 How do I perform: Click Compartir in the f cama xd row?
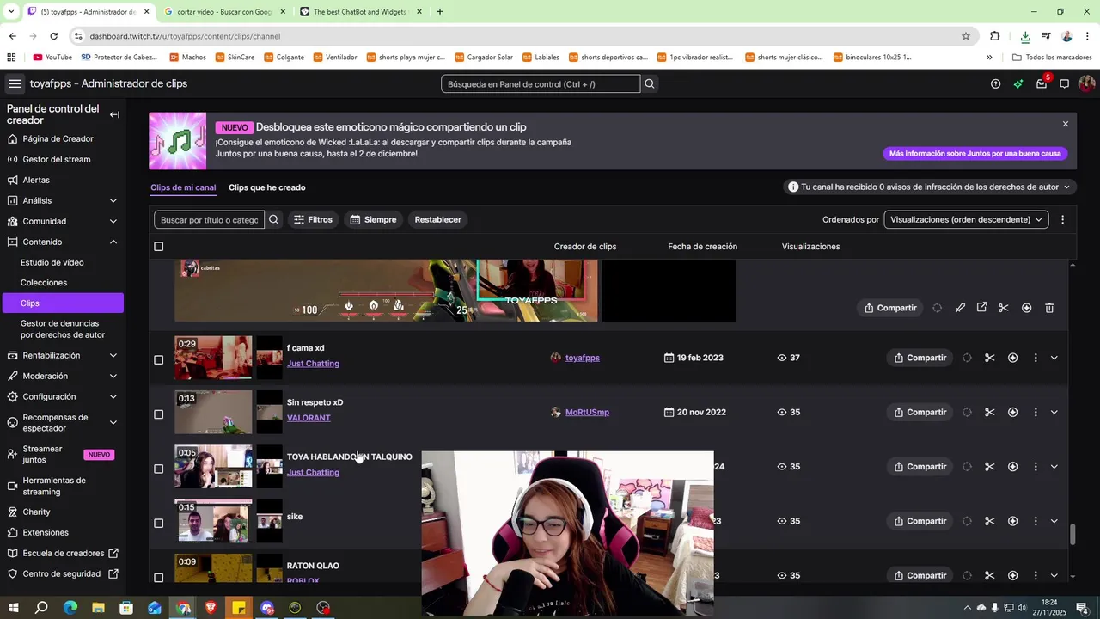(920, 358)
